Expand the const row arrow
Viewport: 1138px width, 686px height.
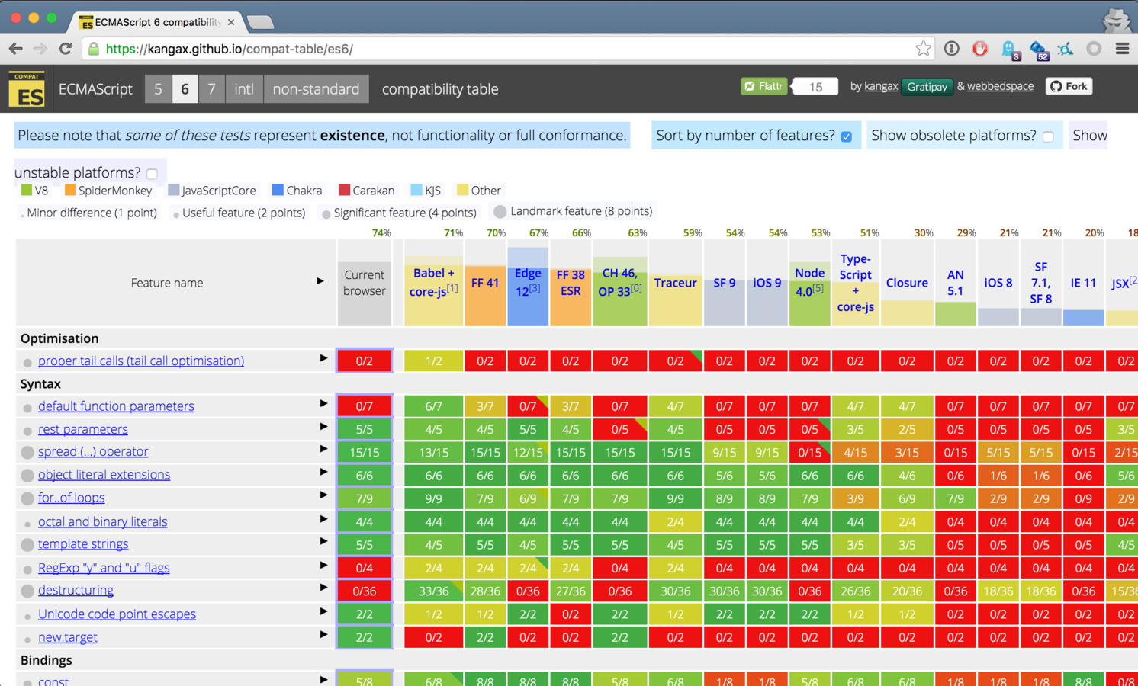[x=323, y=678]
